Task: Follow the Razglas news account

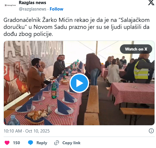Action: pos(56,9)
